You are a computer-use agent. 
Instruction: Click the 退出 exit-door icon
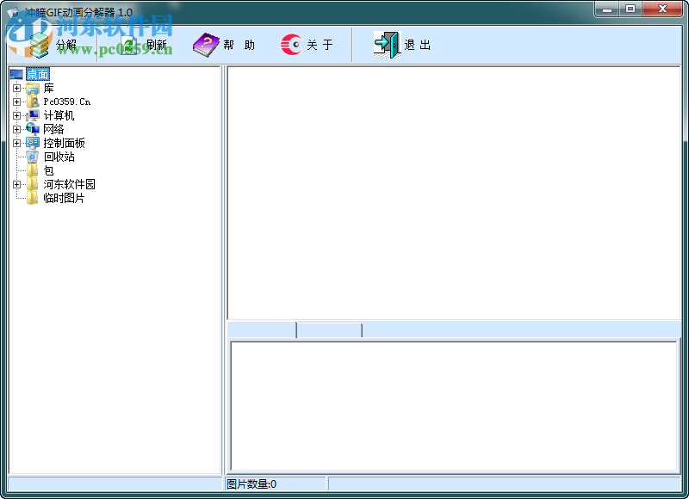(x=388, y=44)
